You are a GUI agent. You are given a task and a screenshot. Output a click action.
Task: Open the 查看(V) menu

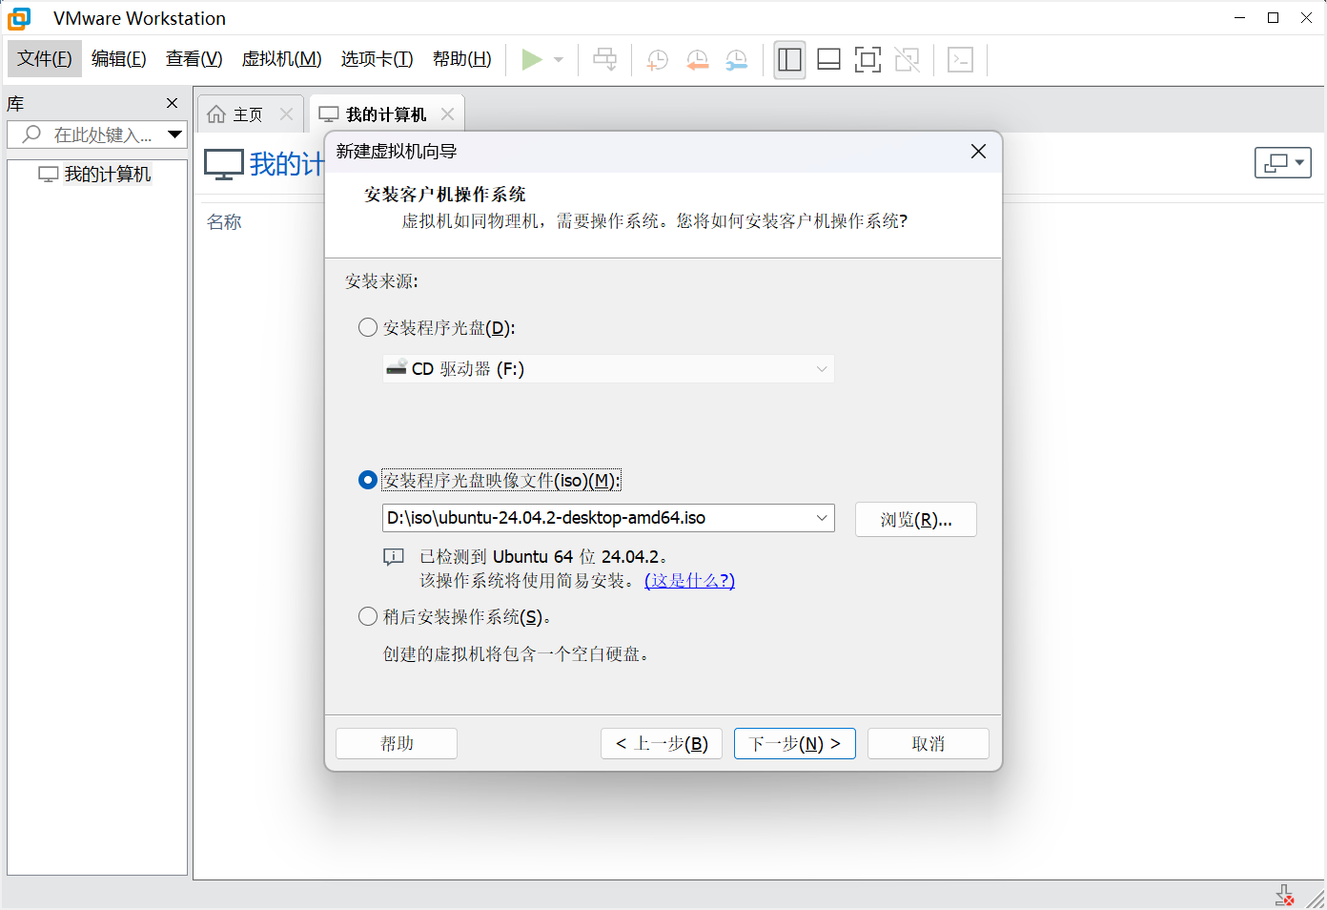pos(194,59)
